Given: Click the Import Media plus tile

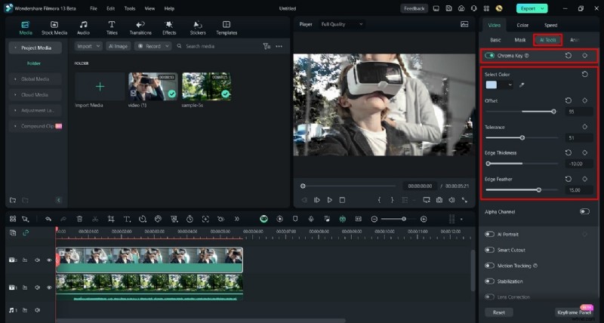Looking at the screenshot, I should click(100, 87).
